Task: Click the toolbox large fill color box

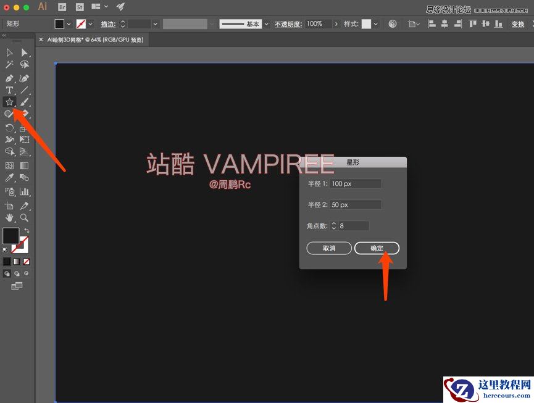Action: click(x=11, y=236)
